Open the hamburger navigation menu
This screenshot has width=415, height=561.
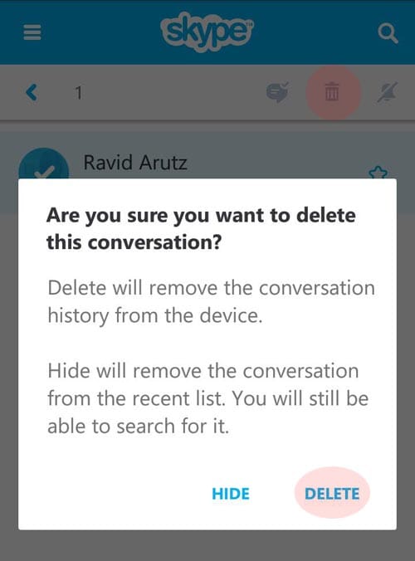click(x=32, y=33)
